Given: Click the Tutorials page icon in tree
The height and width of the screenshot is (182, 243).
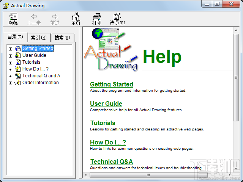Looking at the screenshot, I should [x=18, y=62].
